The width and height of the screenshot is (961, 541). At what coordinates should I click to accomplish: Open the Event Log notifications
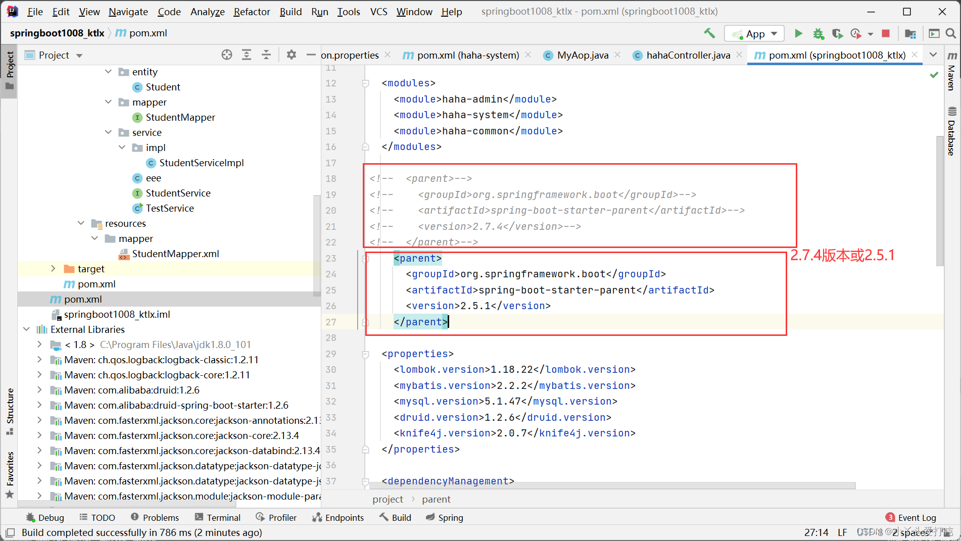[x=911, y=517]
